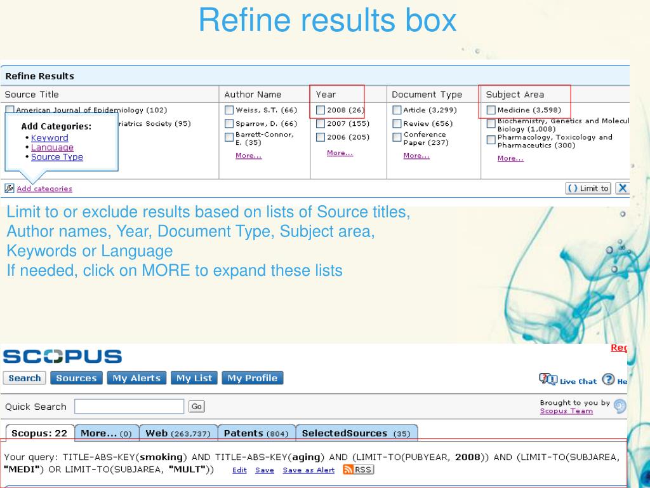Open the My Profile tab
Viewport: 650px width, 488px height.
(x=253, y=378)
